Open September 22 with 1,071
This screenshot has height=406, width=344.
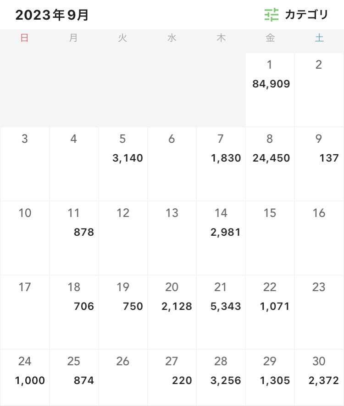(270, 312)
